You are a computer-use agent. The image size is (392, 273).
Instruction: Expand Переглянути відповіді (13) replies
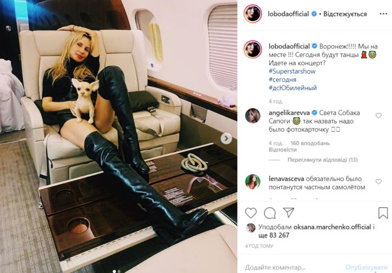click(x=323, y=160)
